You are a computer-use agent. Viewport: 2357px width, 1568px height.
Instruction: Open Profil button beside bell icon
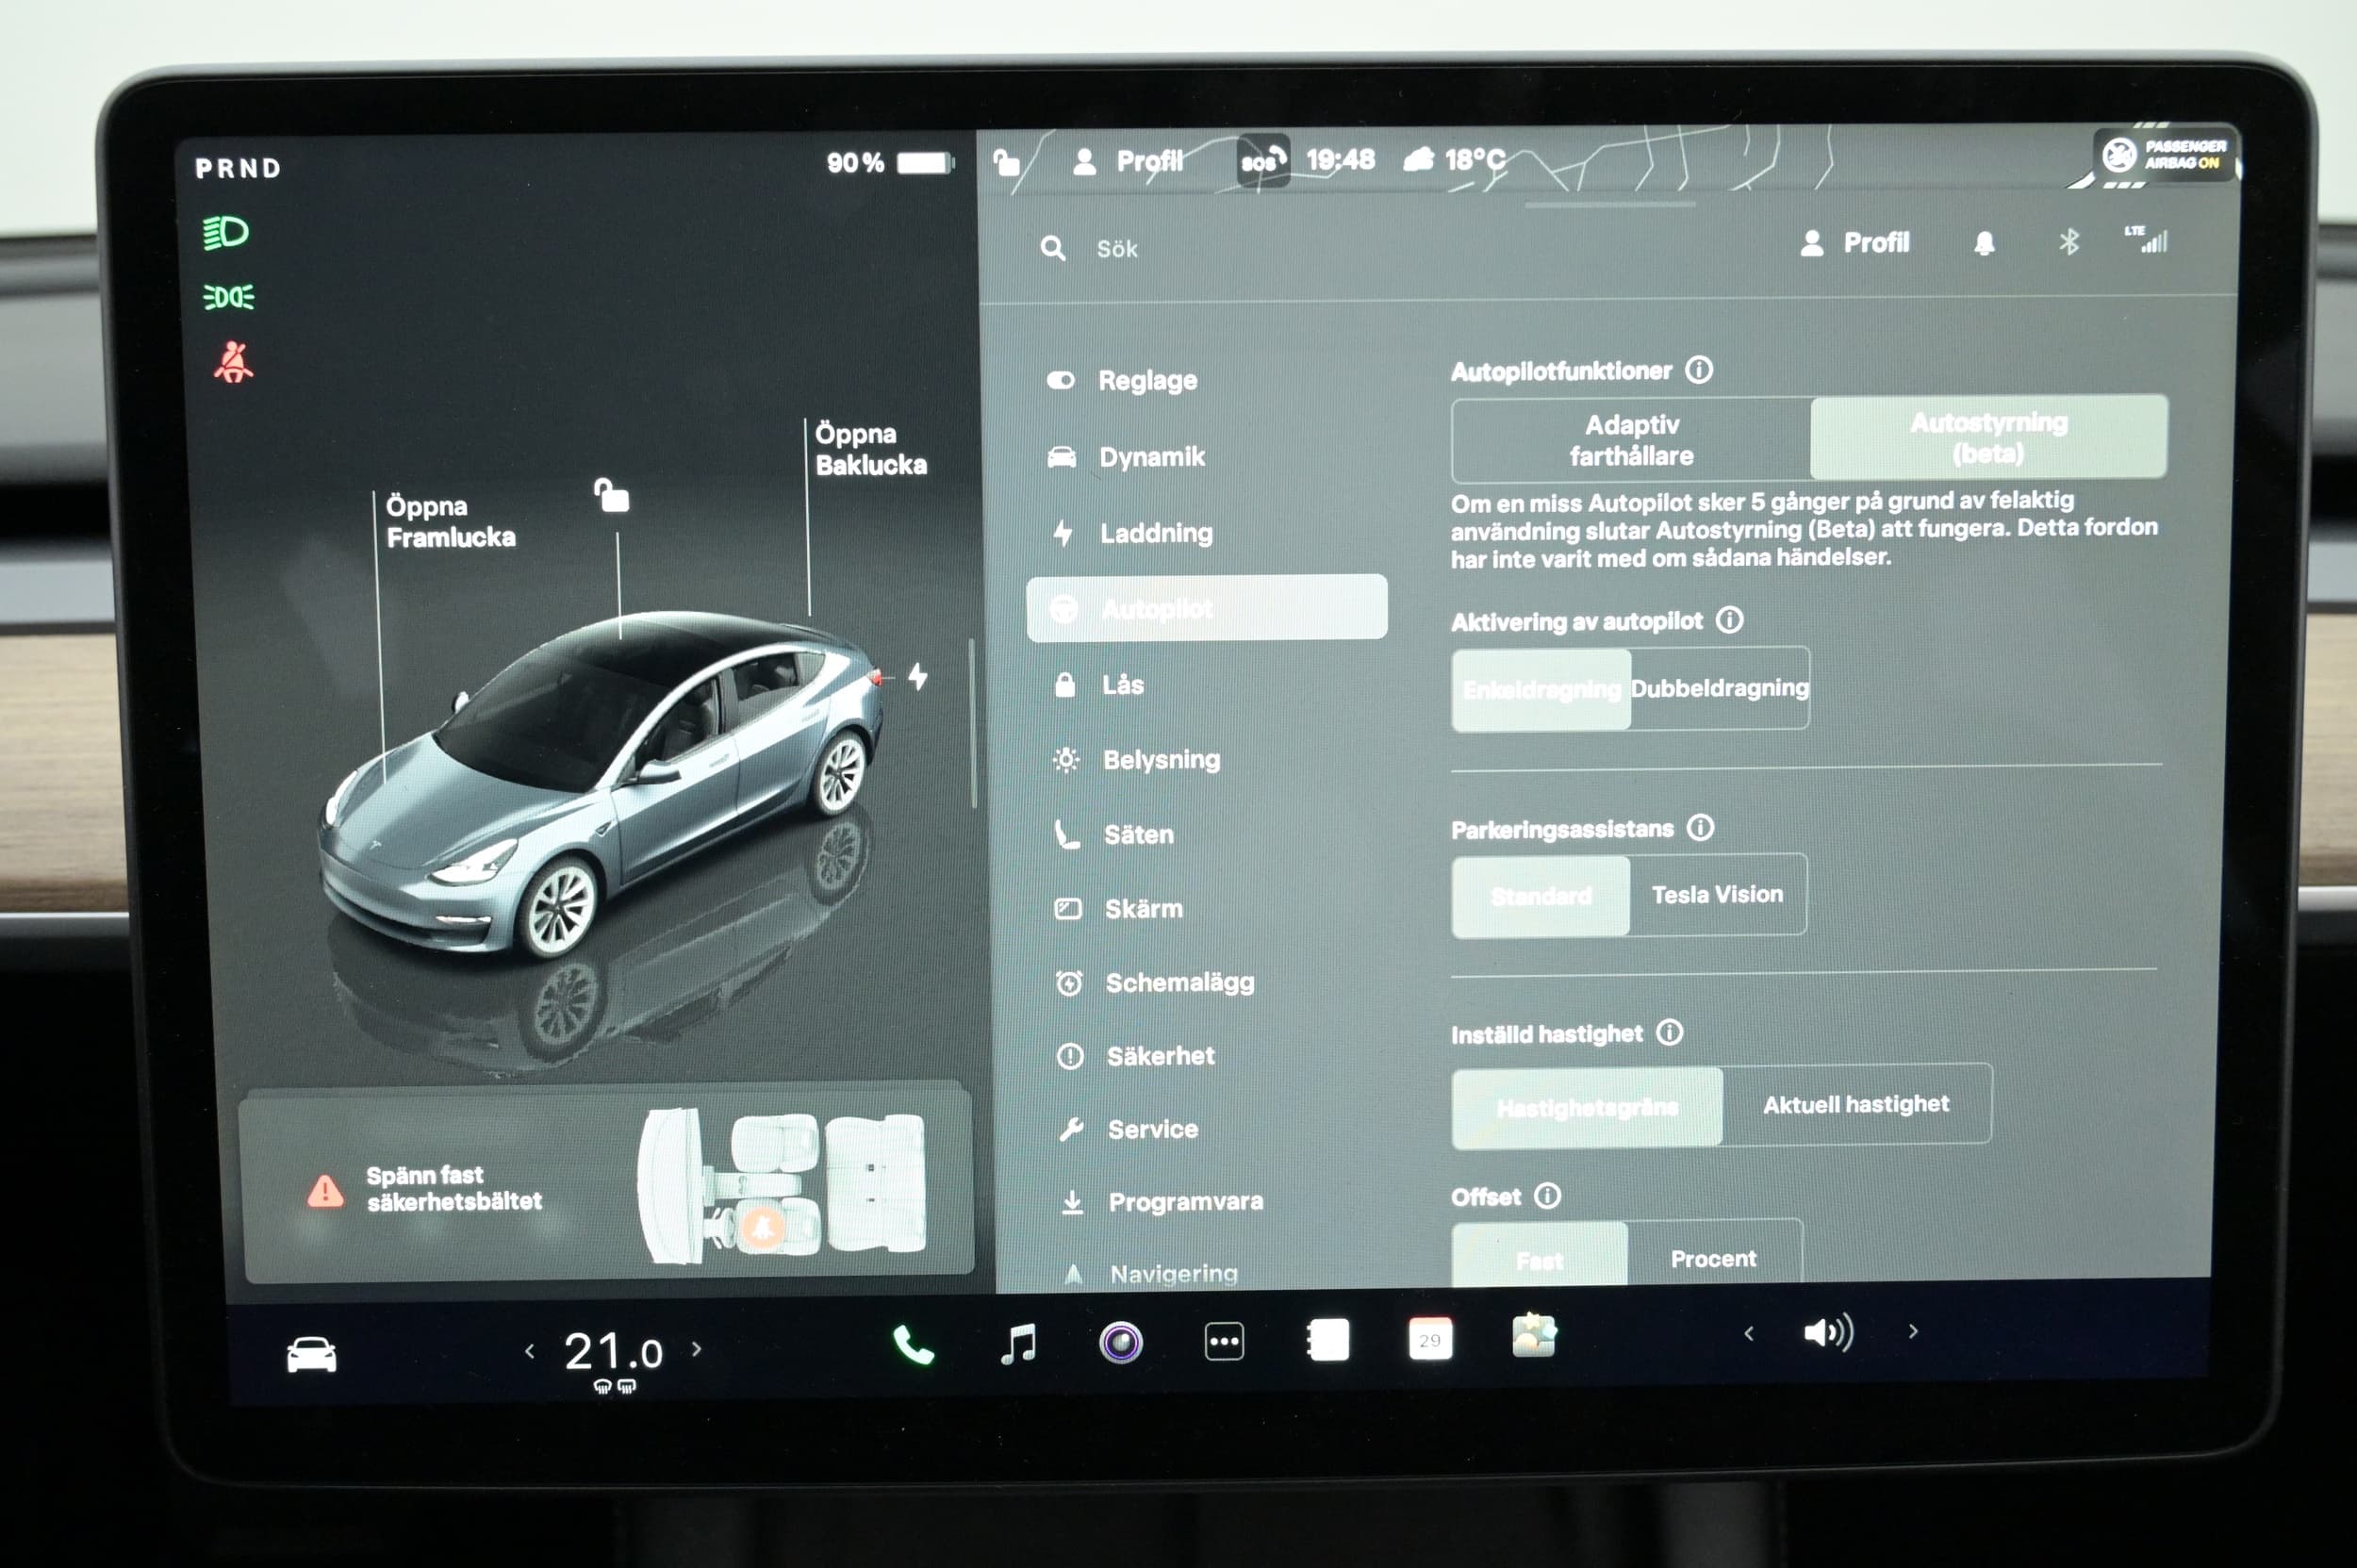point(1855,243)
